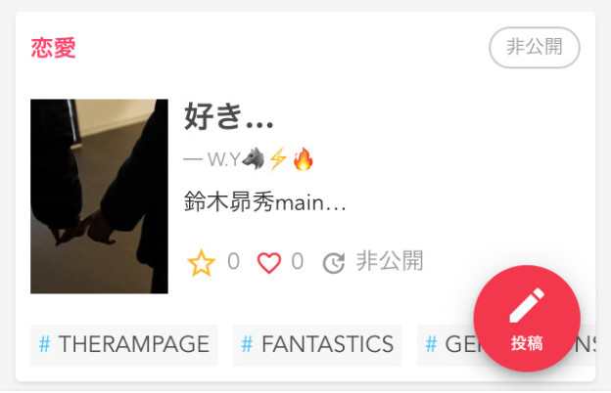
Task: Open the holding-hands cover thumbnail
Action: 99,196
